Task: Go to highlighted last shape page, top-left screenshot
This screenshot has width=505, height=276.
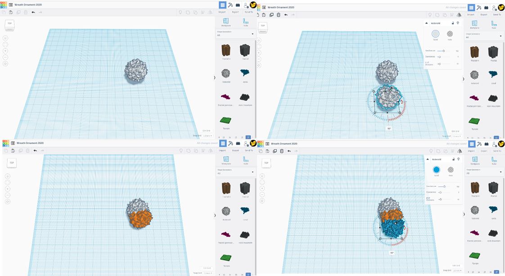Action: [x=248, y=137]
